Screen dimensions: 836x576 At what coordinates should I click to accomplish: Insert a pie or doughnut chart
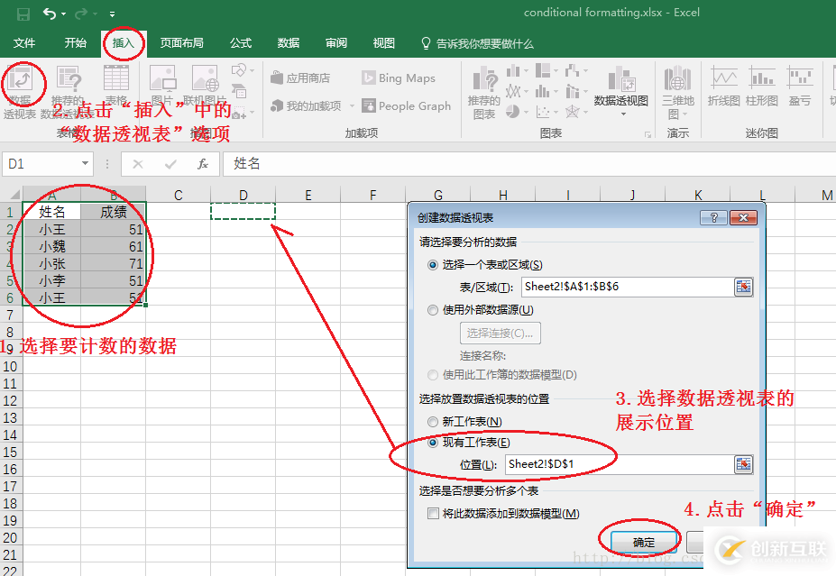click(517, 112)
